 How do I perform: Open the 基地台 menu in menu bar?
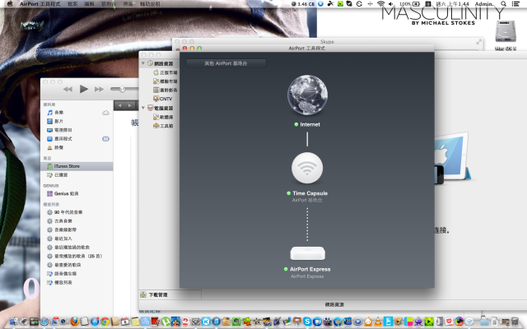(x=108, y=4)
